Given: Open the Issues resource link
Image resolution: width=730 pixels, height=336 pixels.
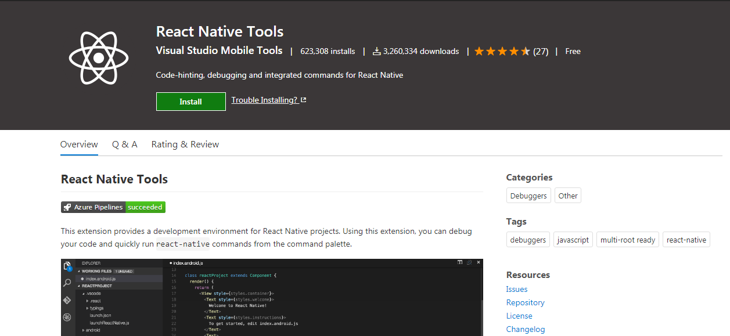Looking at the screenshot, I should point(517,289).
